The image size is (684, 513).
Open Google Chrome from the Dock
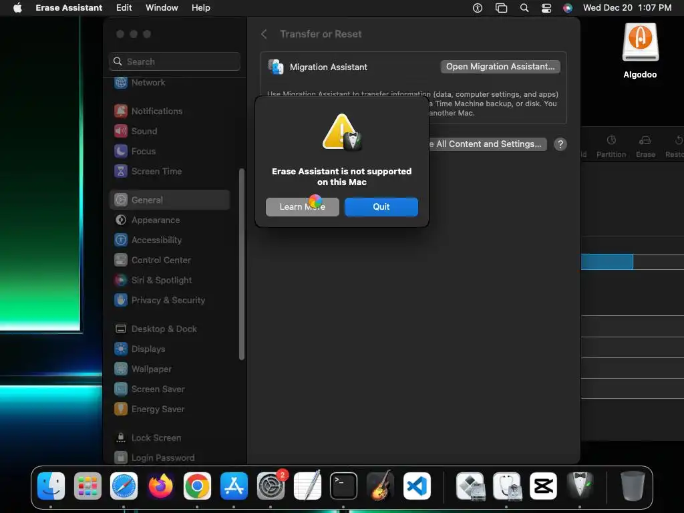[197, 486]
